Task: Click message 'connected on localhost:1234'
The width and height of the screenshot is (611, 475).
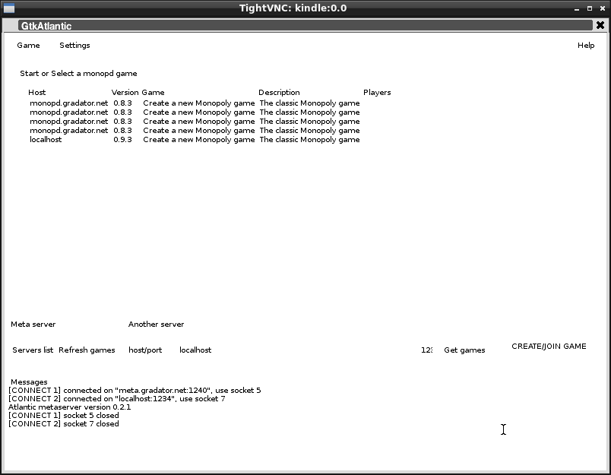Action: pyautogui.click(x=116, y=399)
